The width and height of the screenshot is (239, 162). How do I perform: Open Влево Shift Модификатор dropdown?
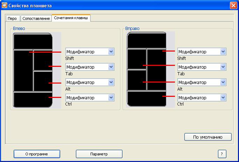(90, 52)
